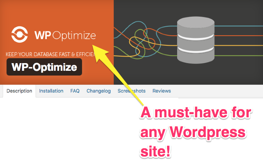Screen dimensions: 263x163
Task: Click the 'KEEP YOUR DATABASE FAST' tagline
Action: pyautogui.click(x=50, y=54)
